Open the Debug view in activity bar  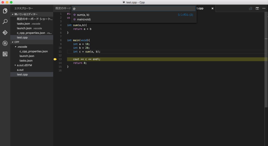[x=5, y=43]
